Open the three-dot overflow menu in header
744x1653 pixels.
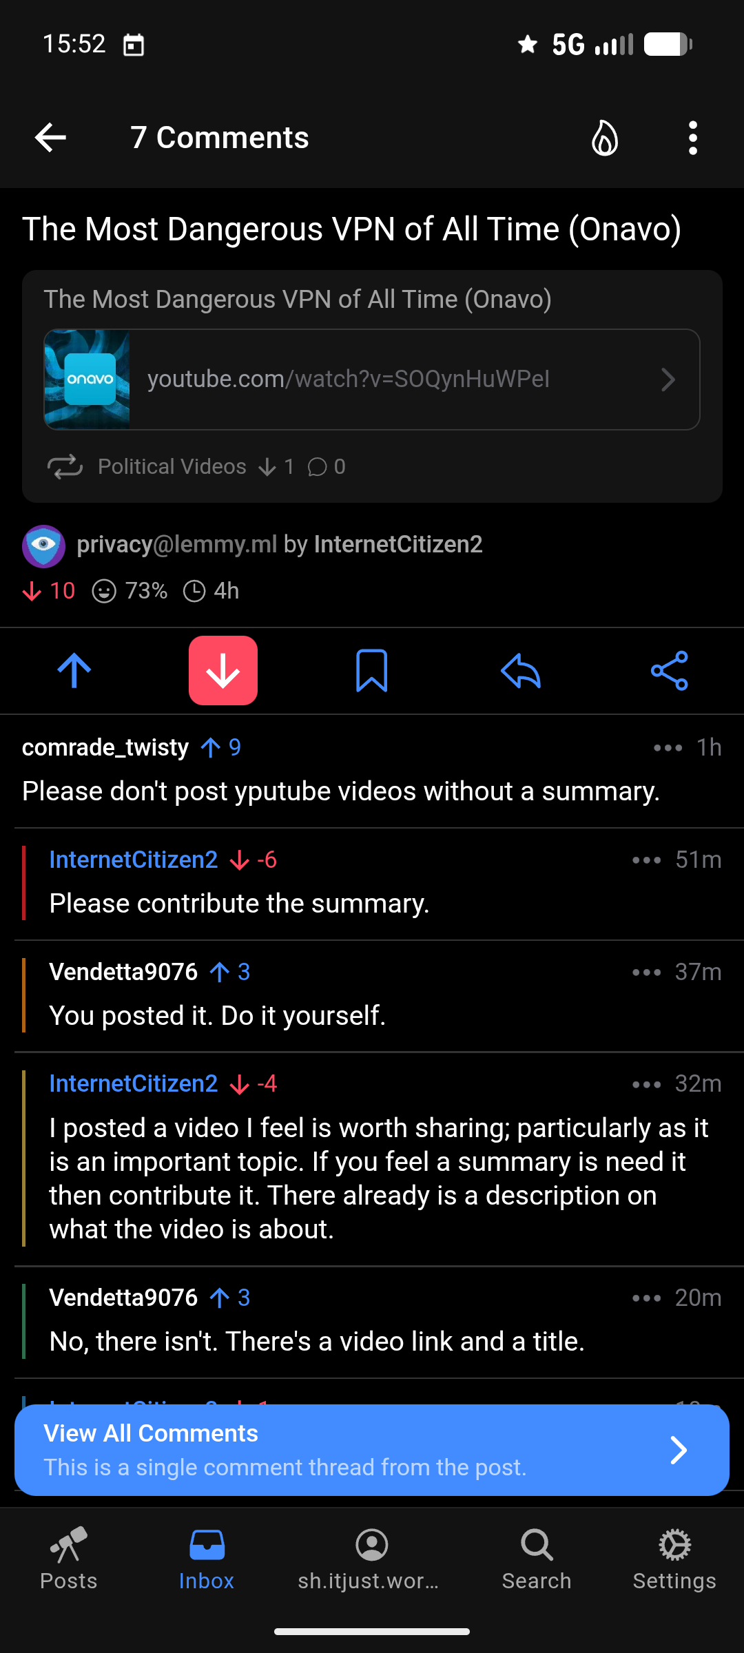coord(693,138)
